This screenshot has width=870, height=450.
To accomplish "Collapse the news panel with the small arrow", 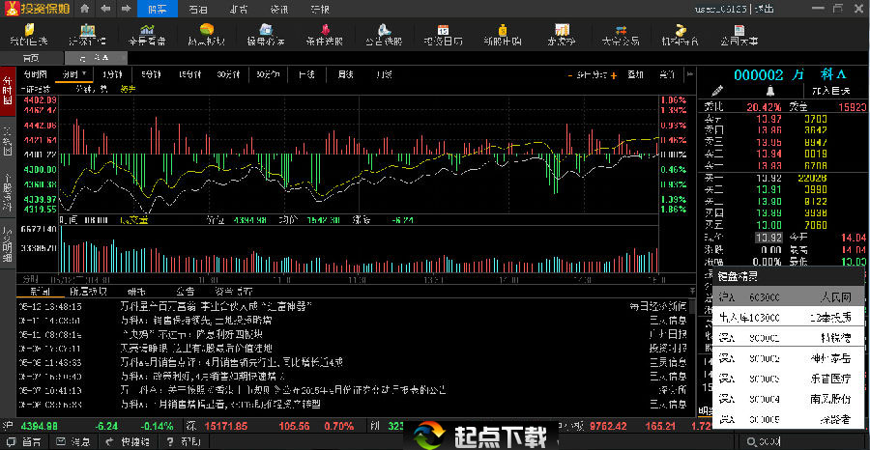I will (691, 291).
